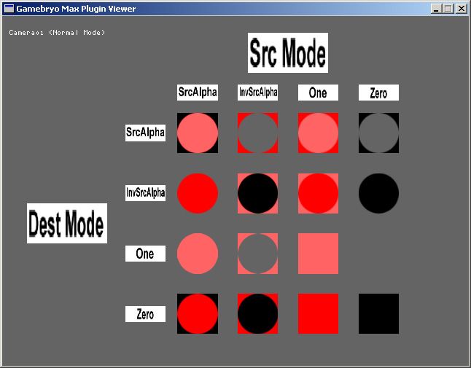
Task: Click black circle at Zero source, InvSrcAlpha dest
Action: (379, 193)
